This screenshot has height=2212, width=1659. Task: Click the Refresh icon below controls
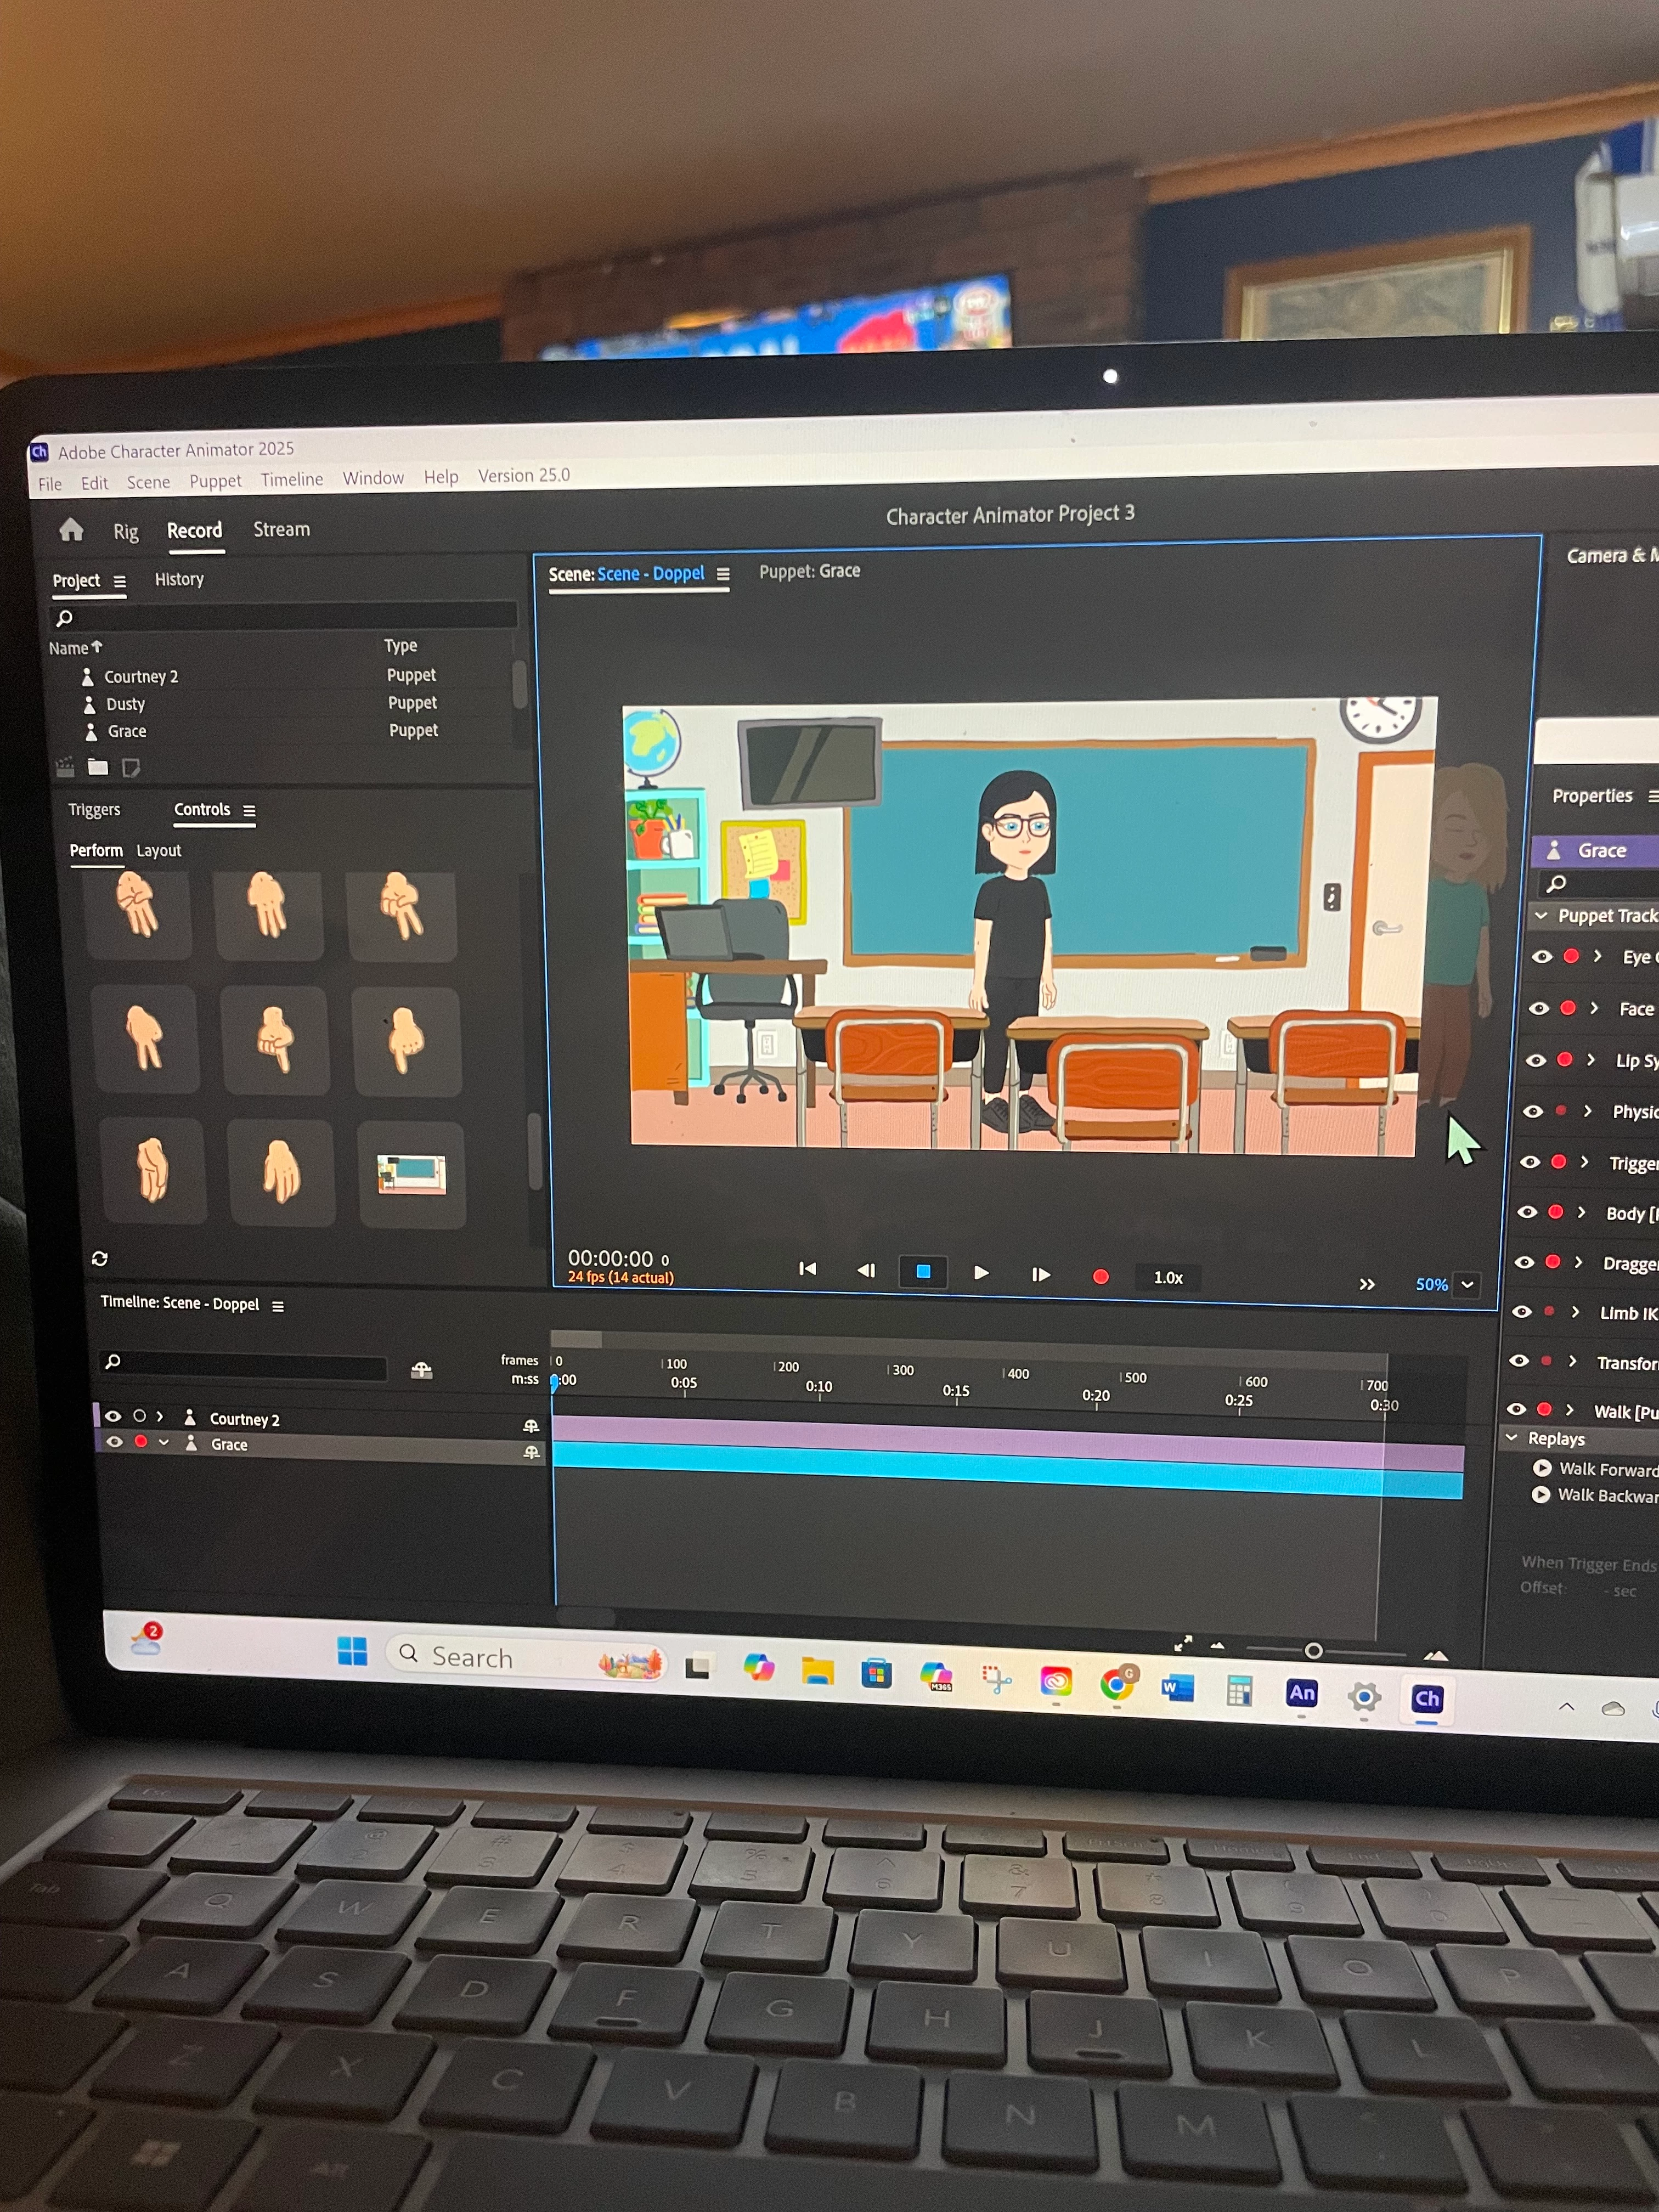[x=99, y=1259]
